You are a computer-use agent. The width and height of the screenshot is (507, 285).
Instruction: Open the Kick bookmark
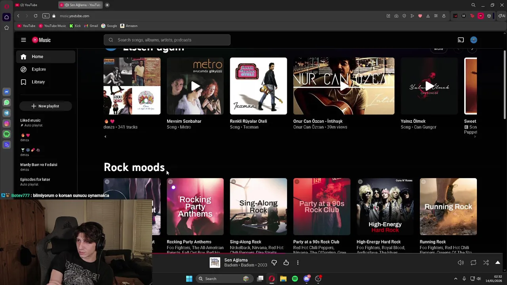tap(75, 26)
